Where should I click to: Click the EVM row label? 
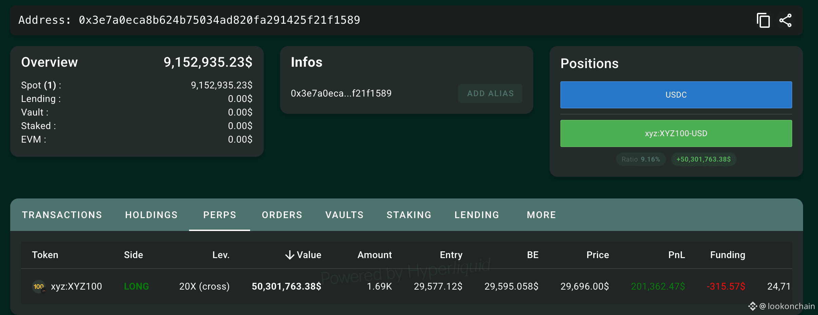[x=34, y=139]
